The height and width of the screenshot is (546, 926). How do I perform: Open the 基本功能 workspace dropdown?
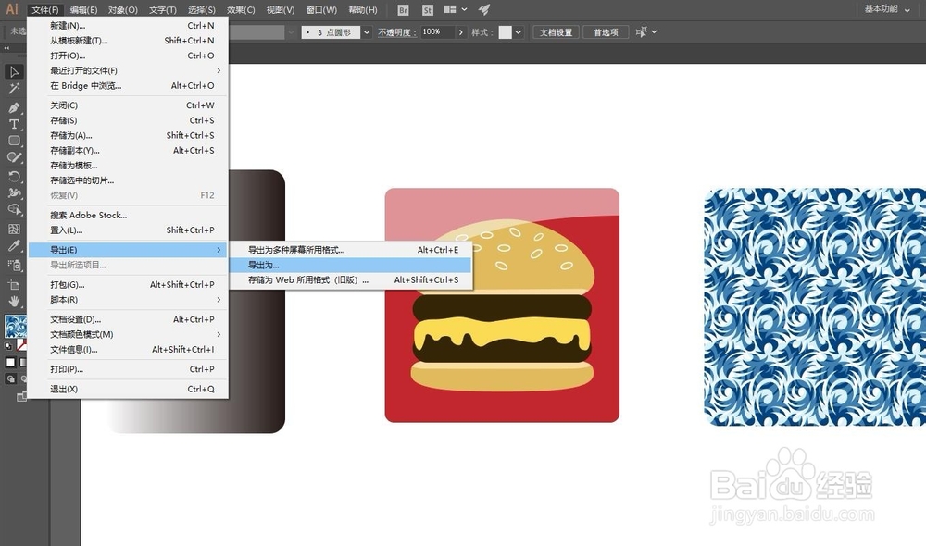click(887, 9)
